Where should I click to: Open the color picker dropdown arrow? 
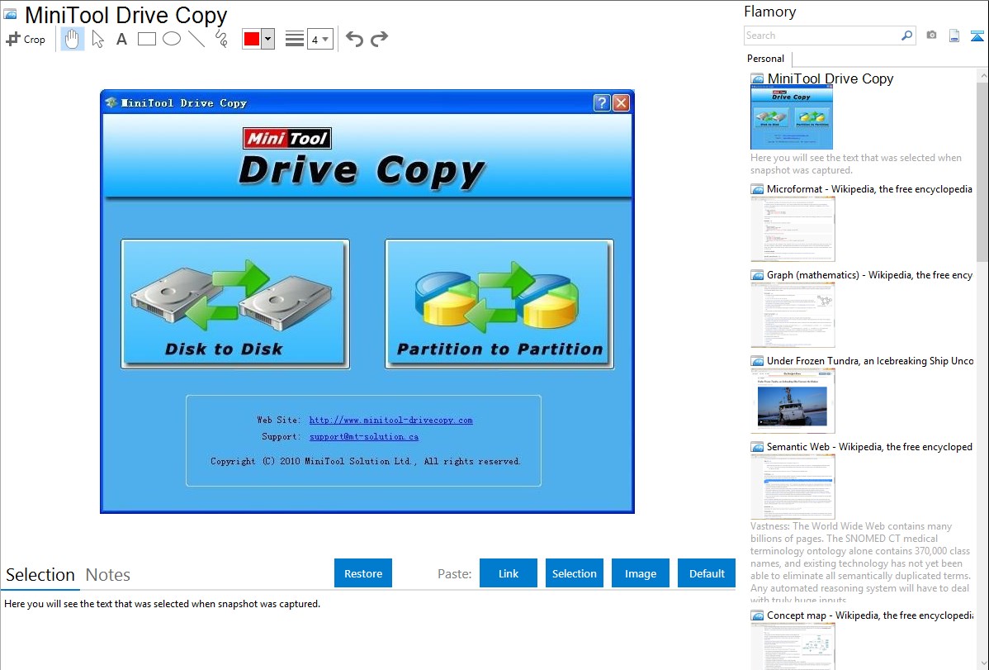pyautogui.click(x=268, y=39)
